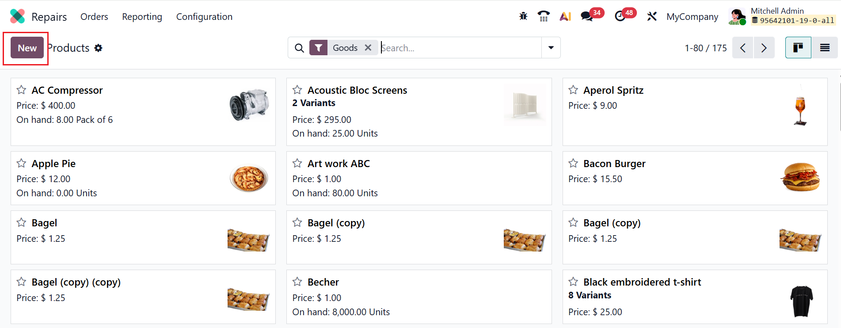Go to the next page of products

tap(764, 48)
